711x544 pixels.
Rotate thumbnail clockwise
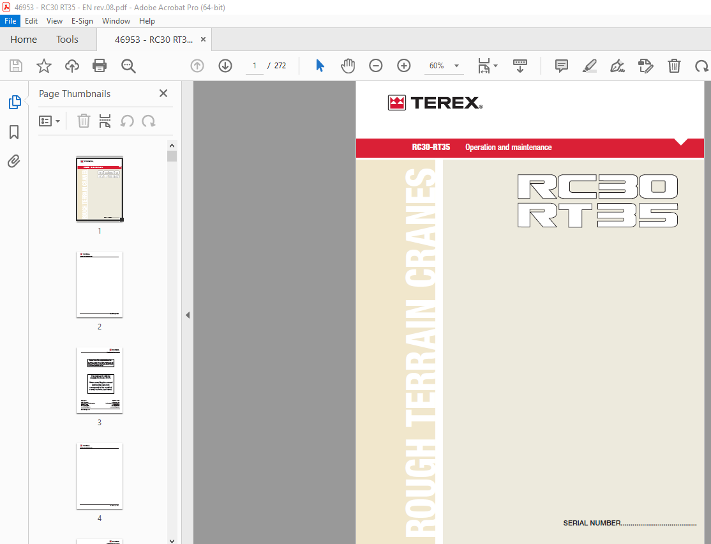(x=148, y=121)
